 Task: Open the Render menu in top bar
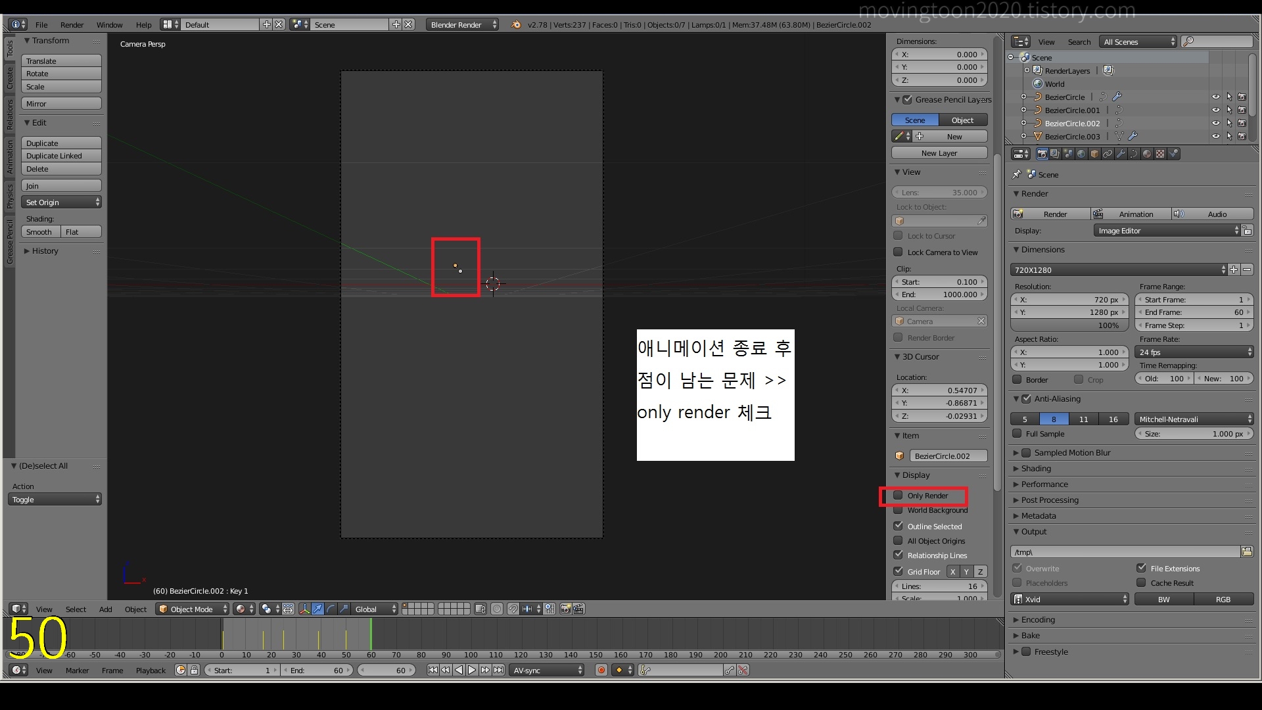(72, 25)
